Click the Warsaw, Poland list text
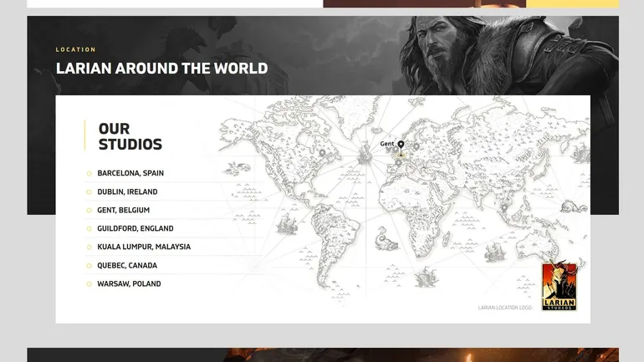644x362 pixels. pyautogui.click(x=129, y=284)
